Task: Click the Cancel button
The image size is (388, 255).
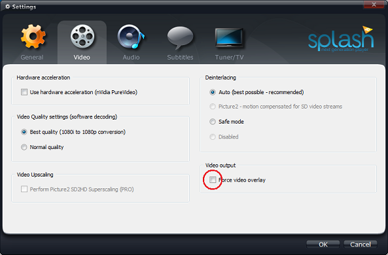Action: point(361,245)
